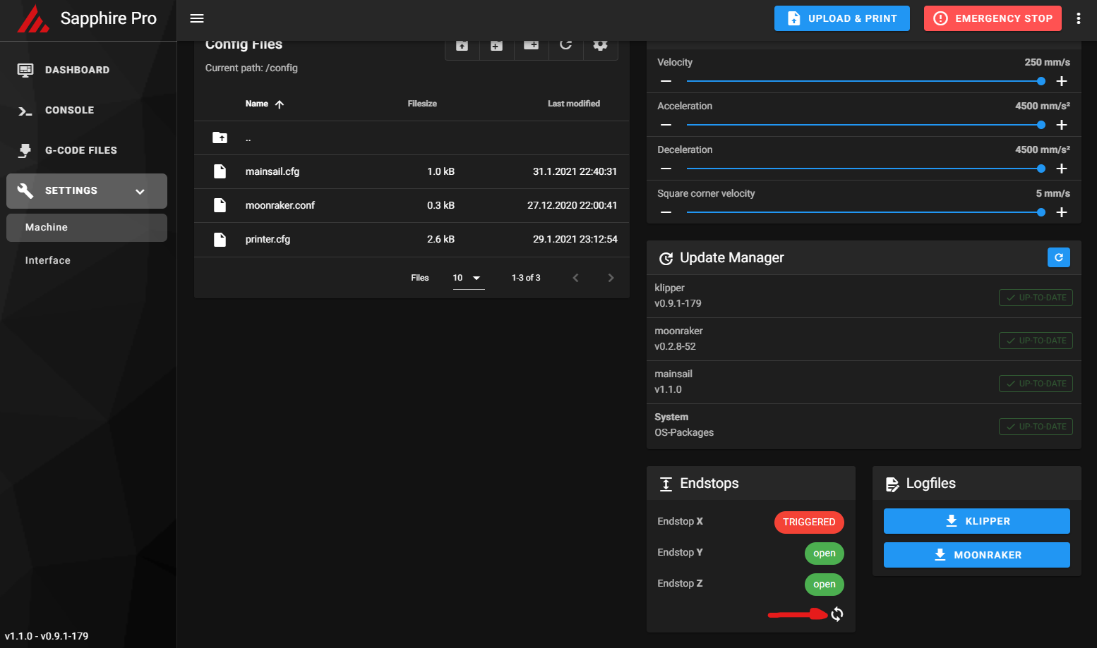Increase Acceleration with the plus button
Screen dimensions: 1097x648
coord(1061,125)
